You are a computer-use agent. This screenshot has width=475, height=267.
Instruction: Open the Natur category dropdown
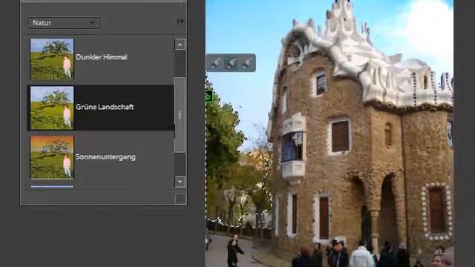64,23
